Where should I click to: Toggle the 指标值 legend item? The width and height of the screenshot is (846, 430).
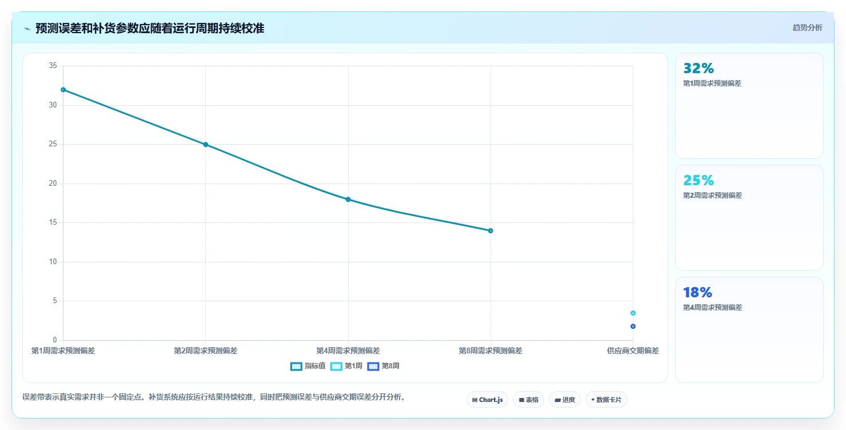(308, 366)
